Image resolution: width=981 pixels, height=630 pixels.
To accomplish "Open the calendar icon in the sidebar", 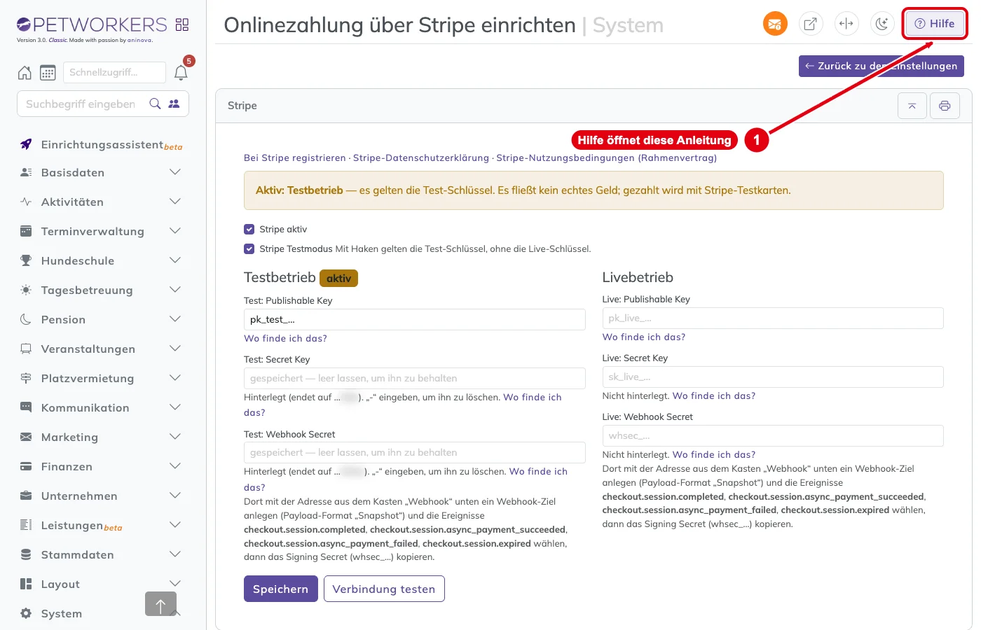I will point(48,73).
